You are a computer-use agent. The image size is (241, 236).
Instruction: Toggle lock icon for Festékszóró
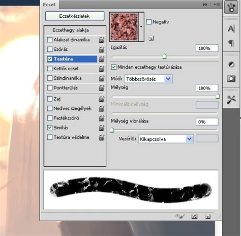(x=101, y=118)
